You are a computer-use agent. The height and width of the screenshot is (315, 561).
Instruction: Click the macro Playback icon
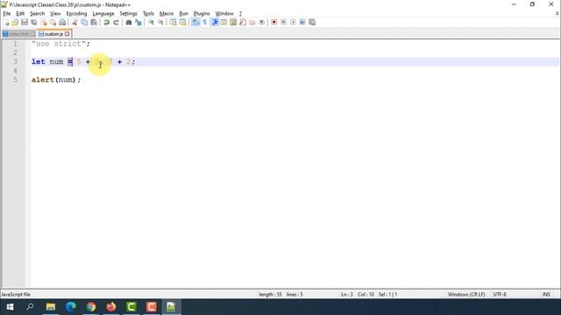[293, 22]
